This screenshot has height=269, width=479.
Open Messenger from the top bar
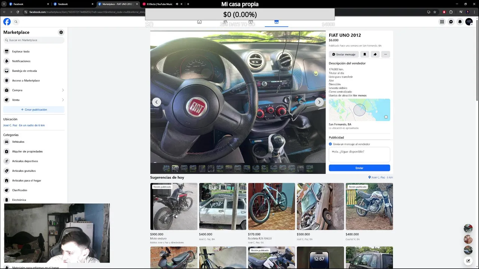pos(451,22)
